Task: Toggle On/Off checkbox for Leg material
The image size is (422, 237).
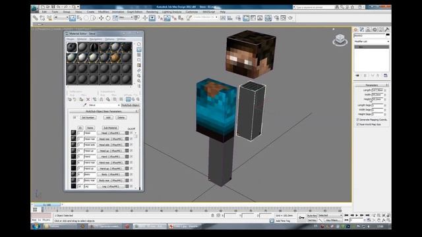Action: pos(131,186)
